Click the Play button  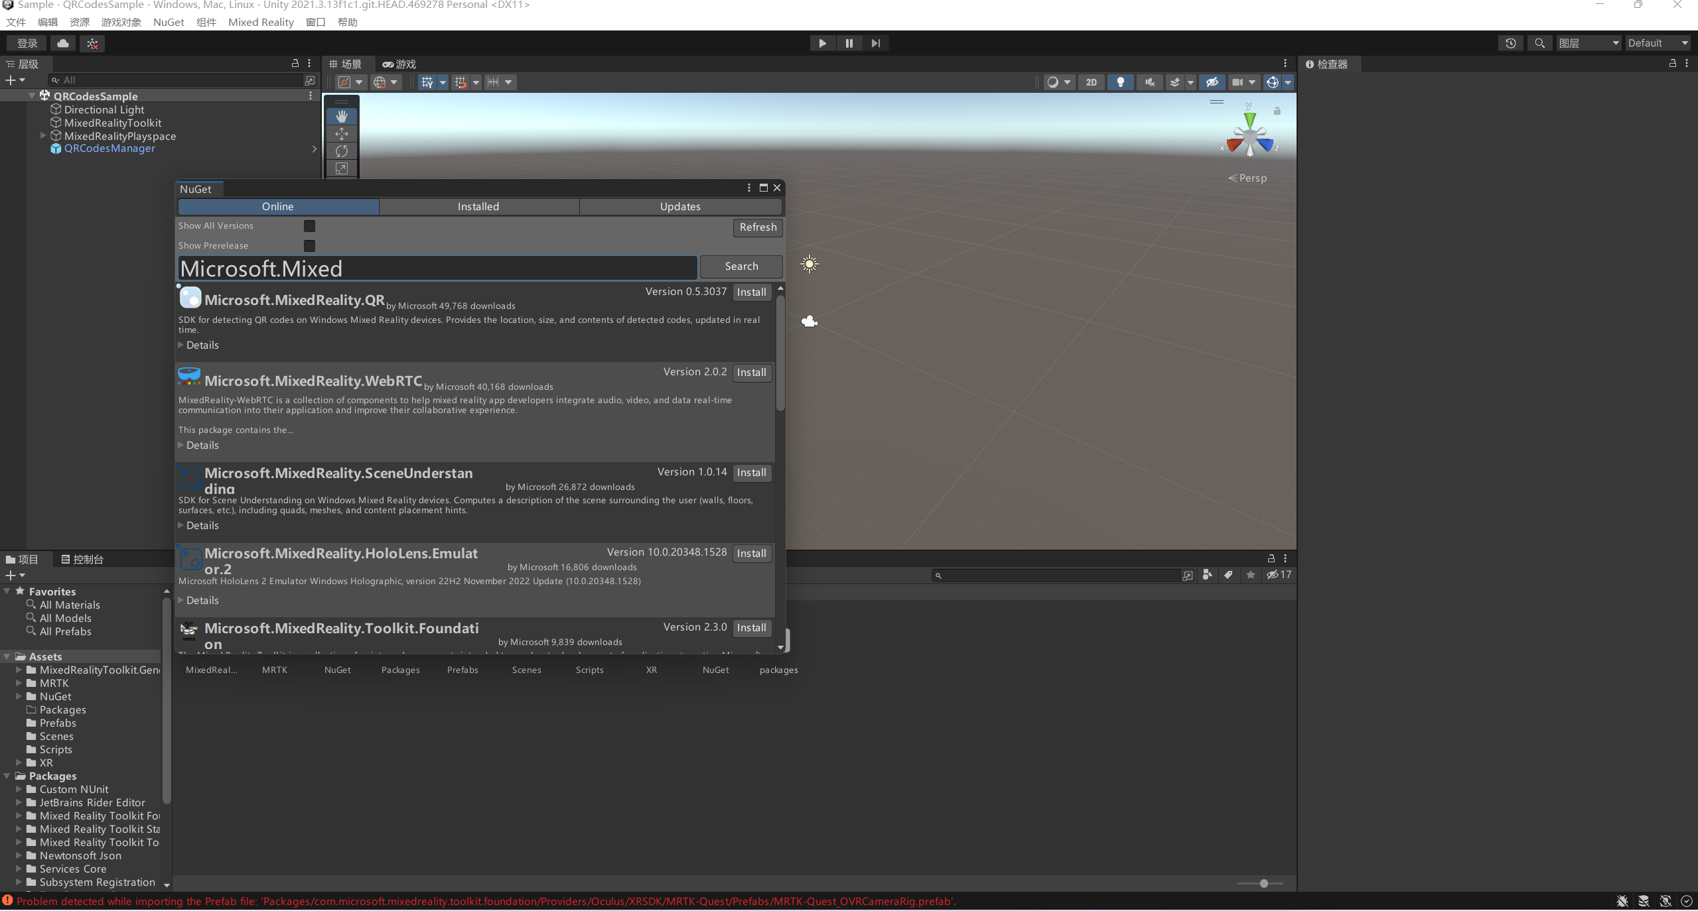tap(822, 43)
